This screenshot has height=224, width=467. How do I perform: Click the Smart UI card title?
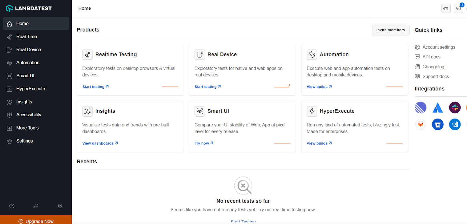point(218,111)
